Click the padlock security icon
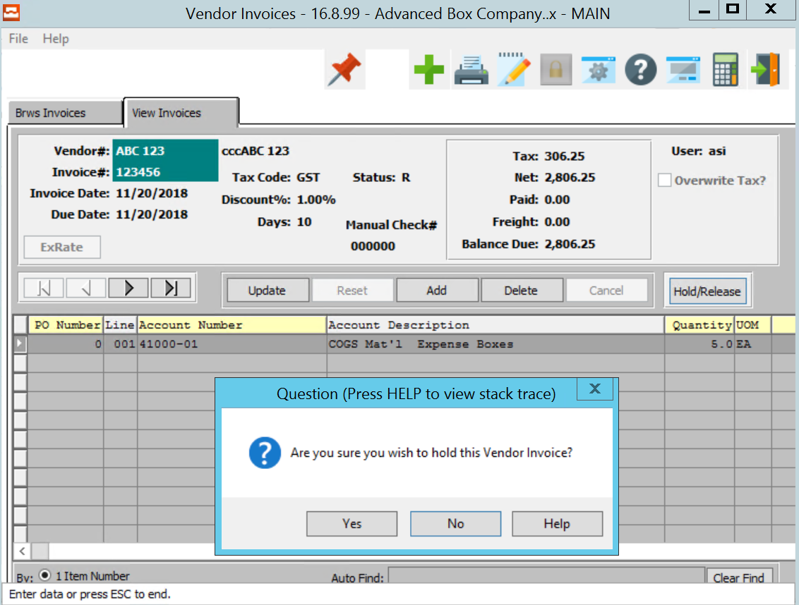799x605 pixels. pyautogui.click(x=555, y=70)
